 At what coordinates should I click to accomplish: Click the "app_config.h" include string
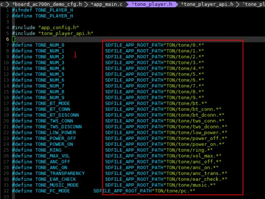click(x=58, y=27)
